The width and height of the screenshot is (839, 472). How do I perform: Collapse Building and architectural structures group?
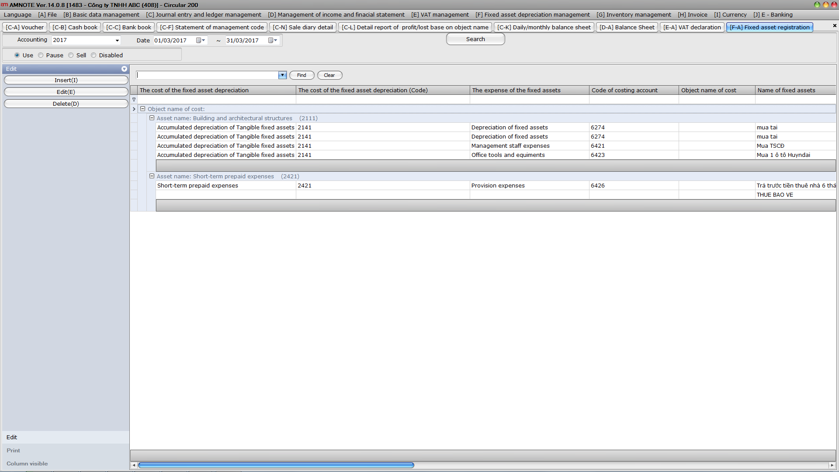pyautogui.click(x=152, y=118)
